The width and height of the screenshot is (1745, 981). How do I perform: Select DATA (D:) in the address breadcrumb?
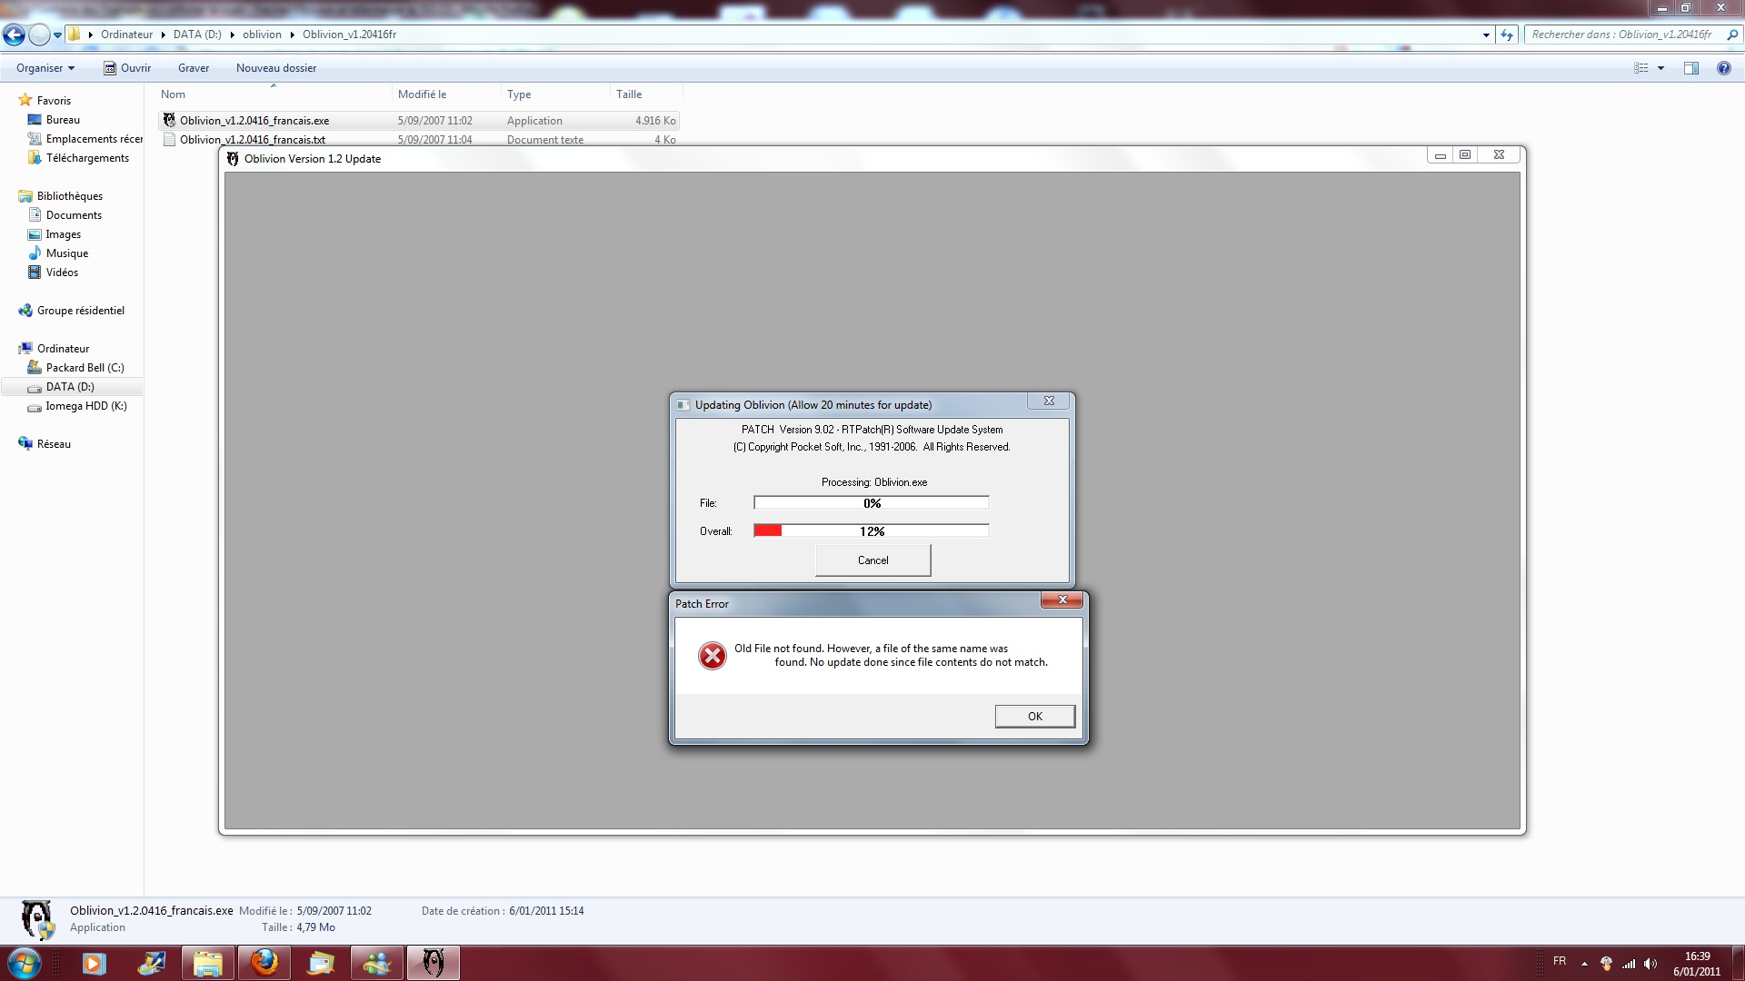197,35
